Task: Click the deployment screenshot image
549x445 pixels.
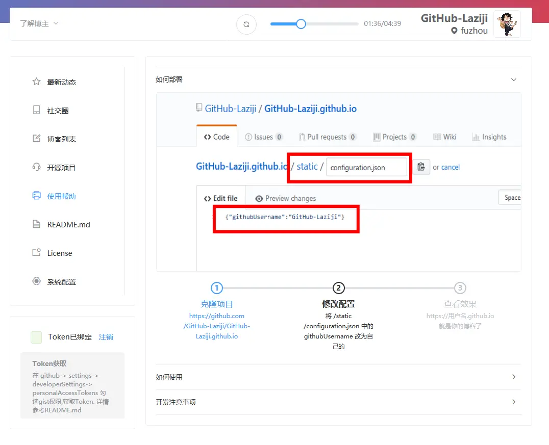Action: tap(339, 182)
